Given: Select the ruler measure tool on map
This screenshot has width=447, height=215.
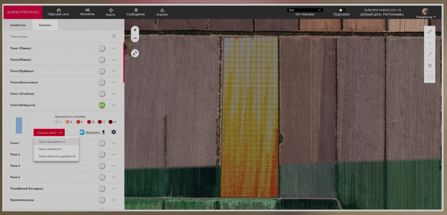Looking at the screenshot, I should [430, 32].
